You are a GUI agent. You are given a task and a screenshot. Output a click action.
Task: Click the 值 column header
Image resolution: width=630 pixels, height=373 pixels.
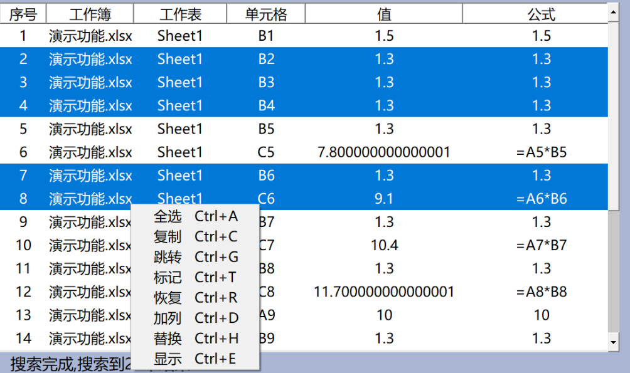384,14
